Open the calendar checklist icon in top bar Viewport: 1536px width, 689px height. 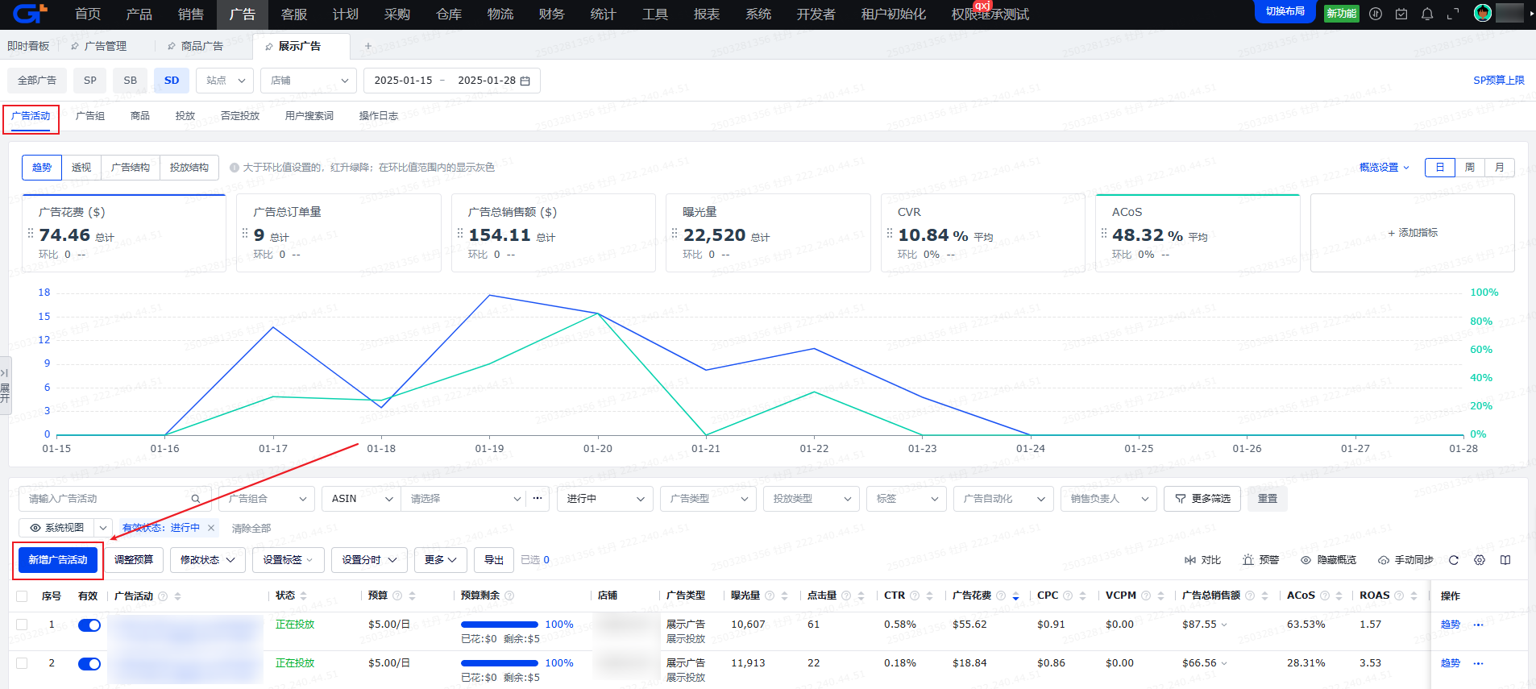click(1401, 14)
